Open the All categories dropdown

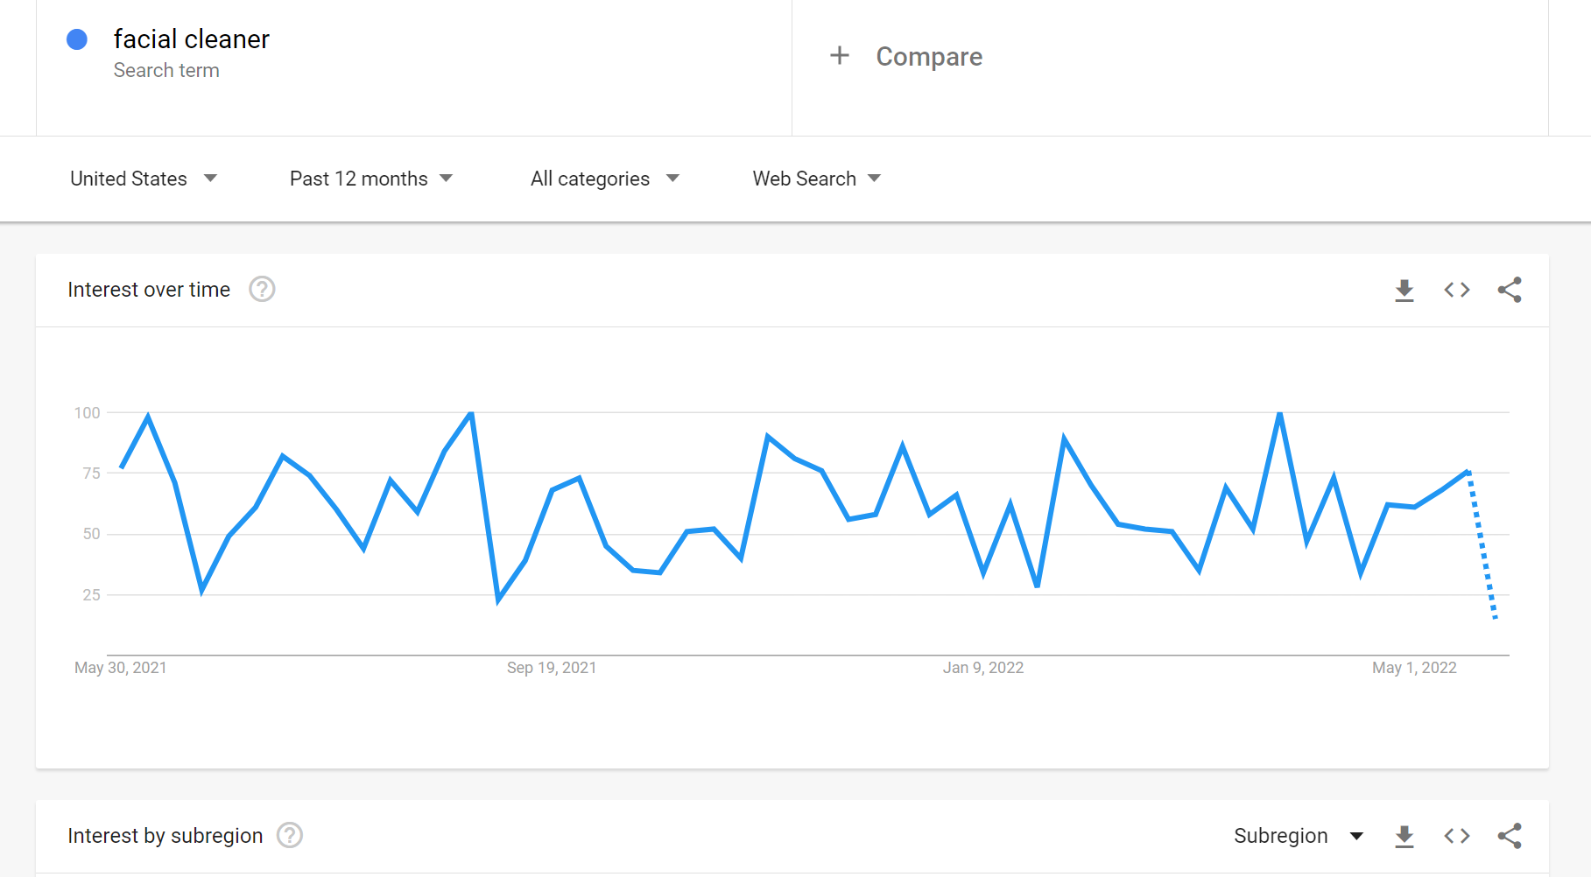pos(604,179)
